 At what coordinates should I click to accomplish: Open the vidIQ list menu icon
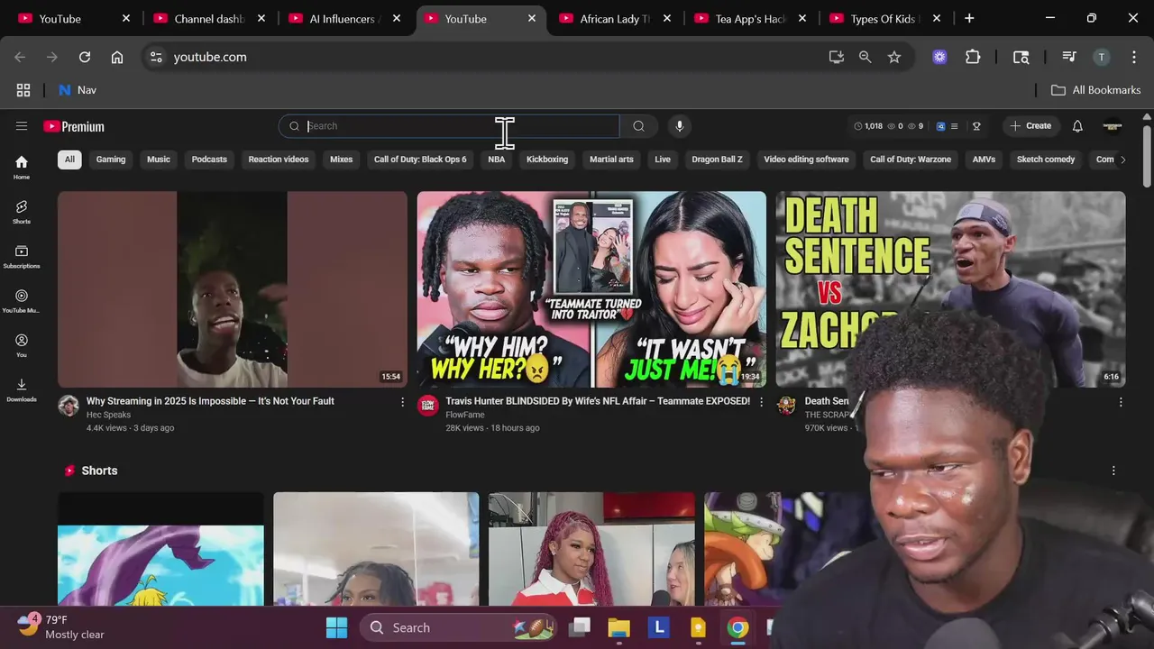pyautogui.click(x=954, y=126)
